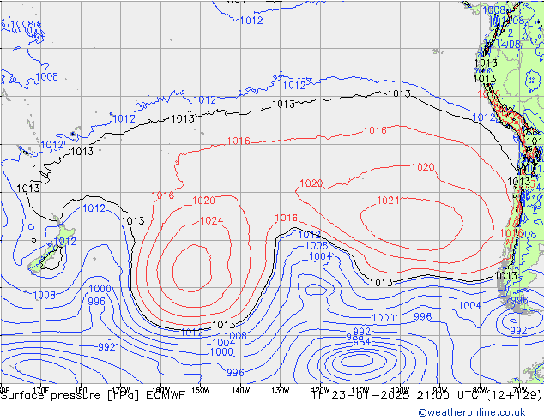Image resolution: width=544 pixels, height=420 pixels.
Task: Click the 80W longitude axis label
Action: [480, 390]
